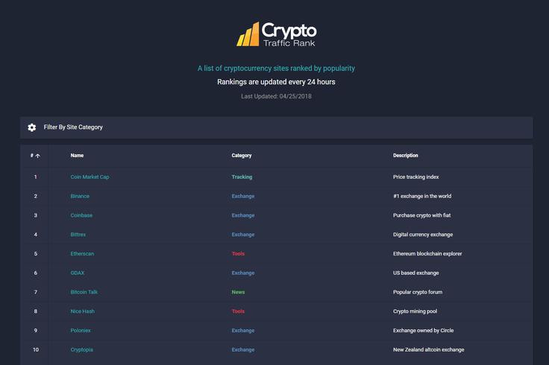Image resolution: width=549 pixels, height=365 pixels.
Task: Click the Crypto Traffic Rank logo
Action: [x=276, y=34]
